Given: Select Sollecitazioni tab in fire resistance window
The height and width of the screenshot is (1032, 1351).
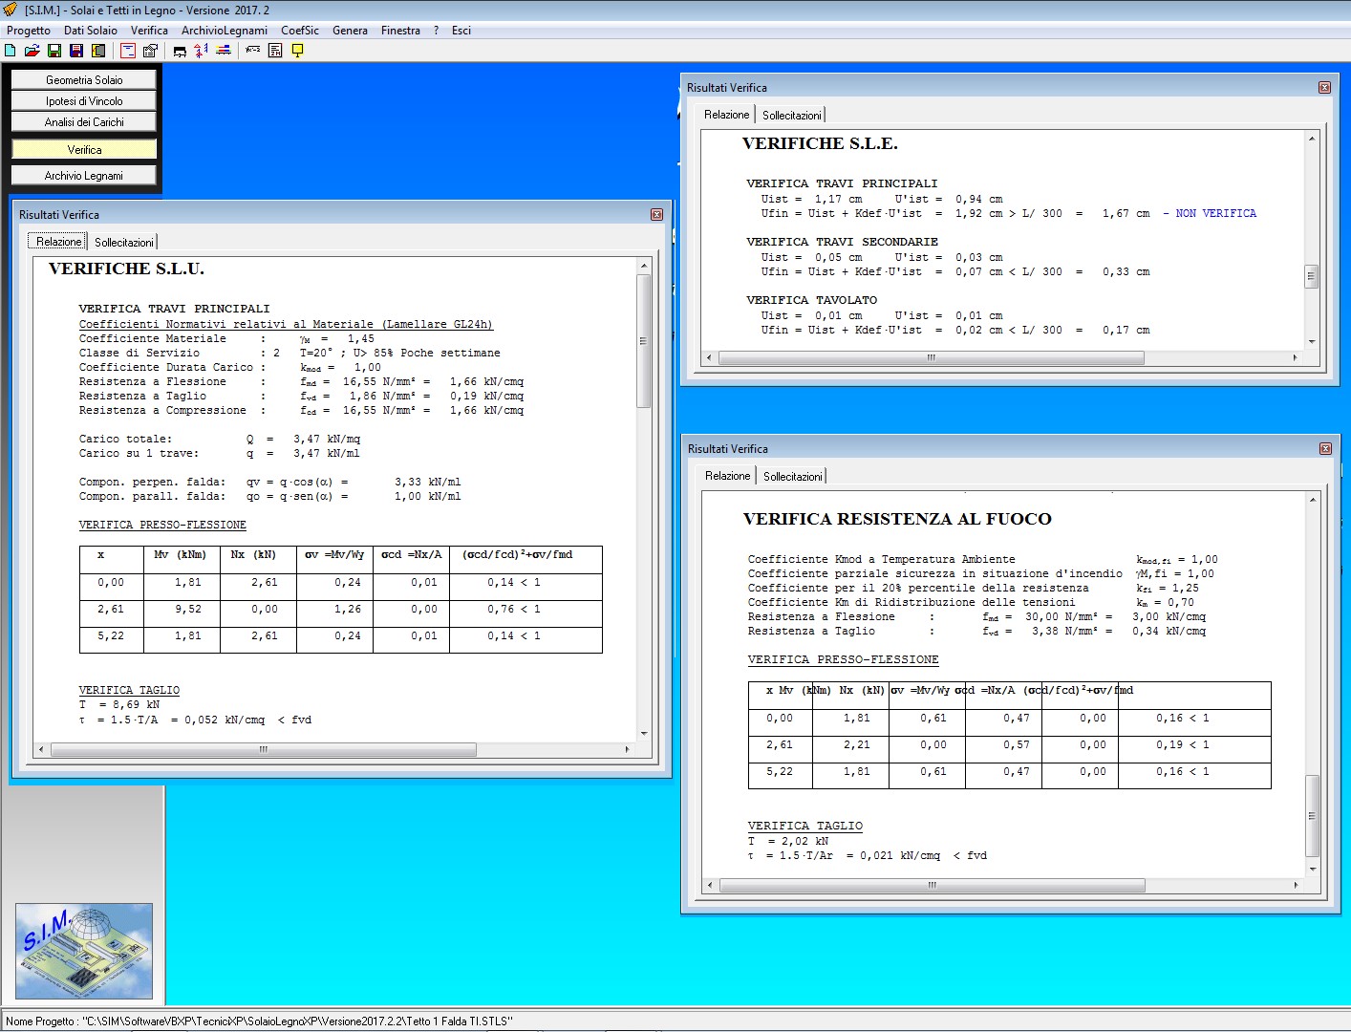Looking at the screenshot, I should pos(793,477).
